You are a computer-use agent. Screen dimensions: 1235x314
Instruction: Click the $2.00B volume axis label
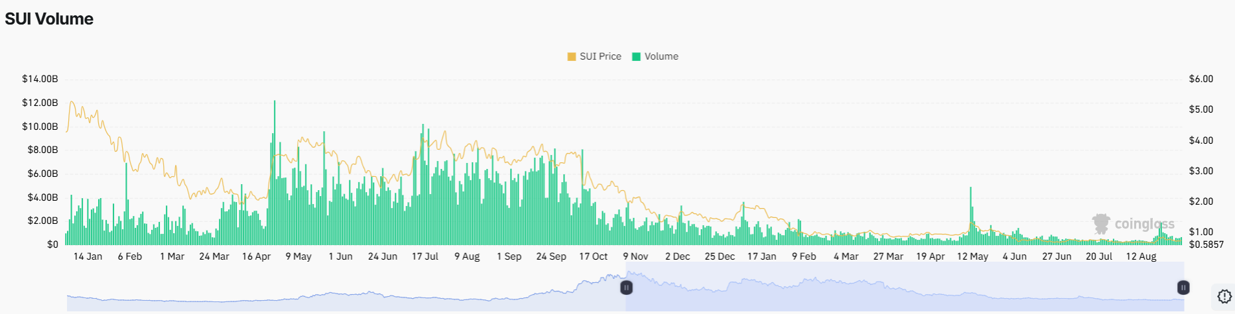point(43,221)
